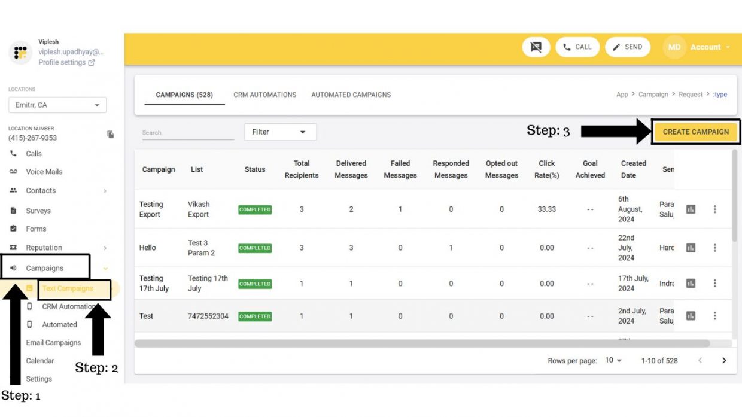Open the Emitrr, CA location dropdown
Screen dimensions: 742x417
point(57,105)
